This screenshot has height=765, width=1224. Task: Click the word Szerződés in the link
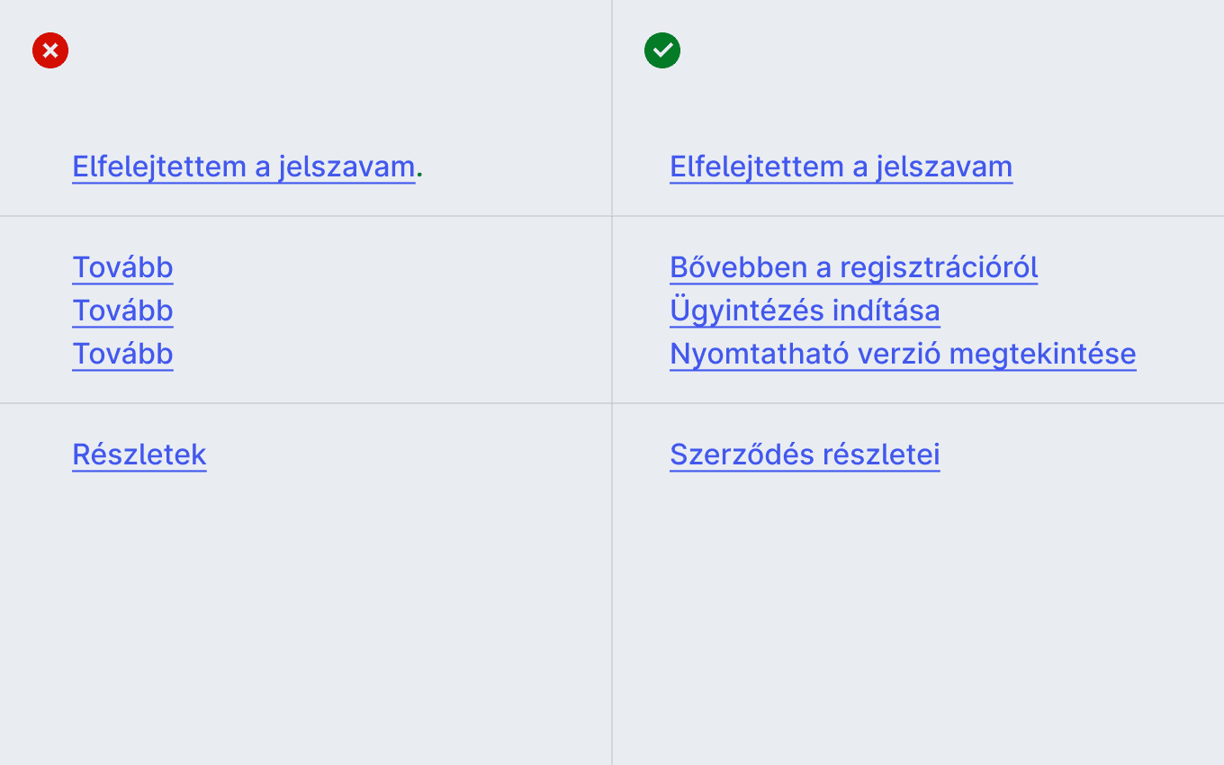tap(735, 454)
